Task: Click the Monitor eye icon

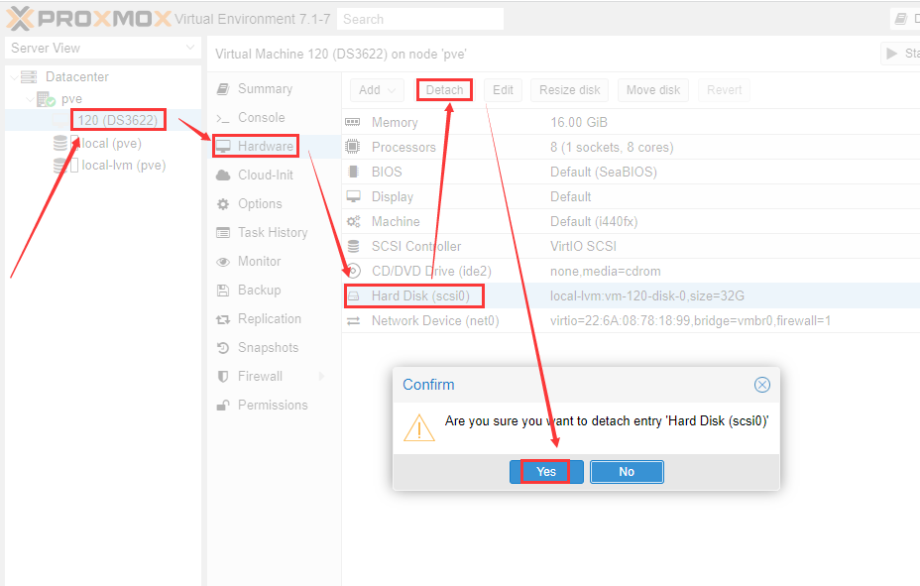Action: 223,262
